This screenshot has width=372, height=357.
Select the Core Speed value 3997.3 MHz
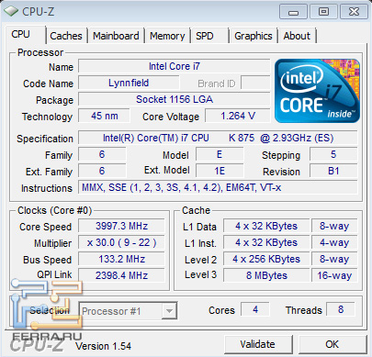(121, 226)
